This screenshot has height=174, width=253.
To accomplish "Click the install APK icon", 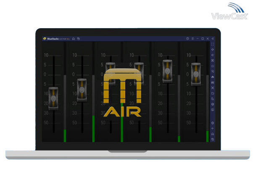I will coord(213,77).
